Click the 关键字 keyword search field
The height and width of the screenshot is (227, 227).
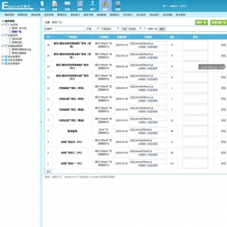pyautogui.click(x=70, y=29)
